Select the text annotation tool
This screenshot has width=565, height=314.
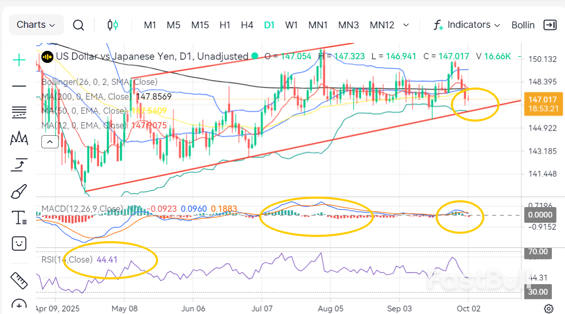(x=19, y=217)
